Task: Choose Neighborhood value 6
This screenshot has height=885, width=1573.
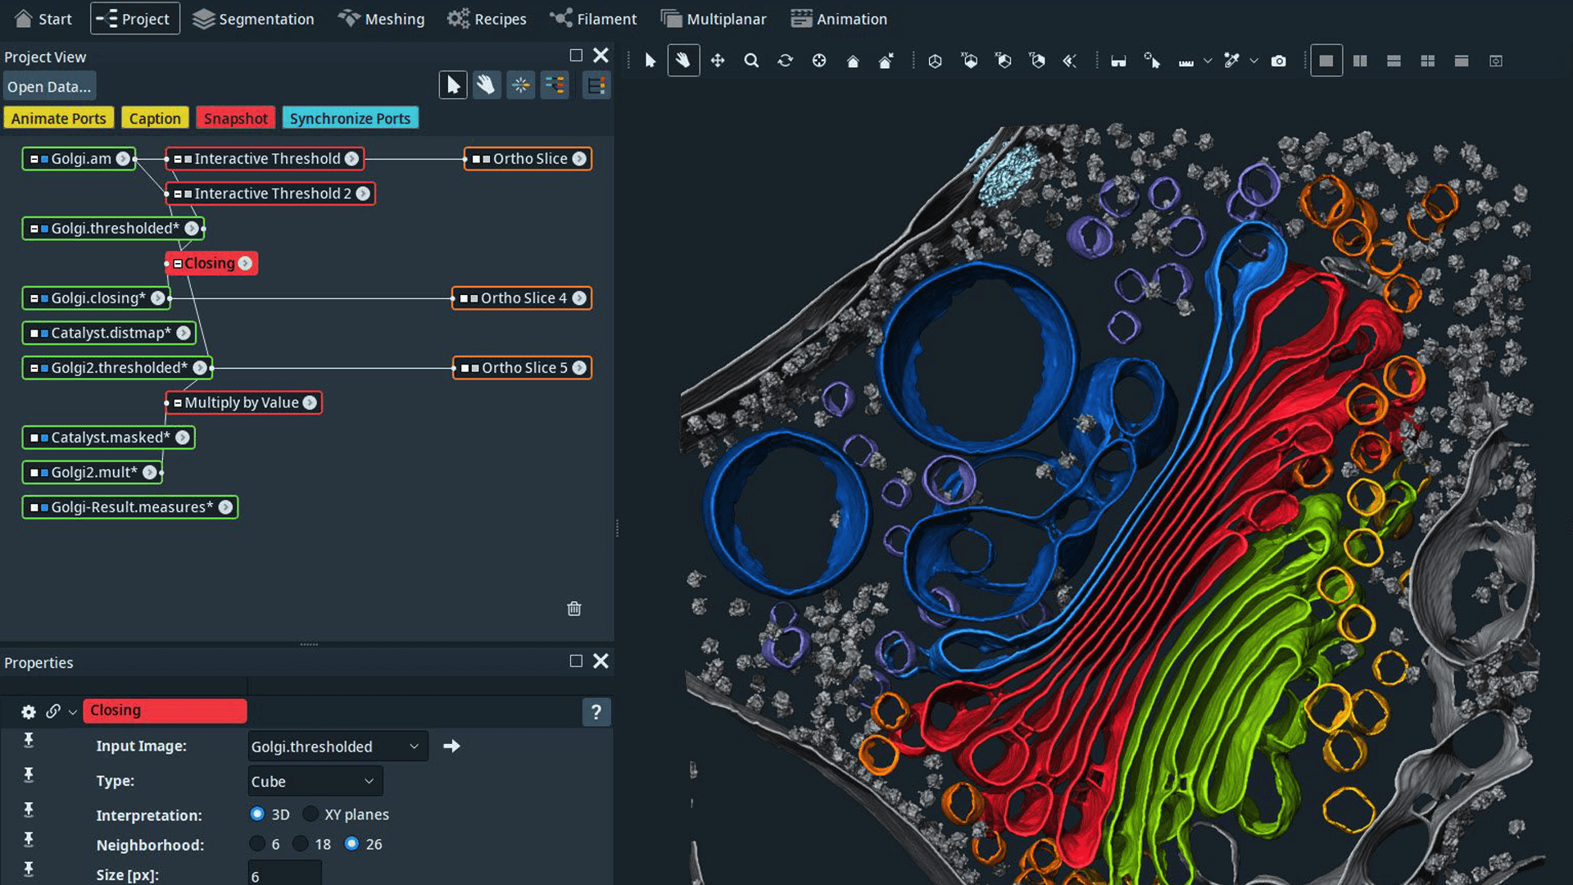Action: tap(257, 844)
